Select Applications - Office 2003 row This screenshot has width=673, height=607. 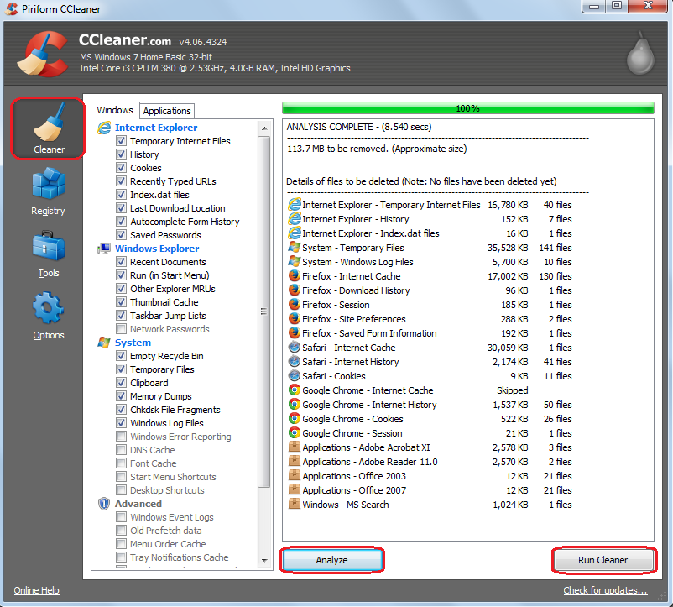tap(430, 476)
